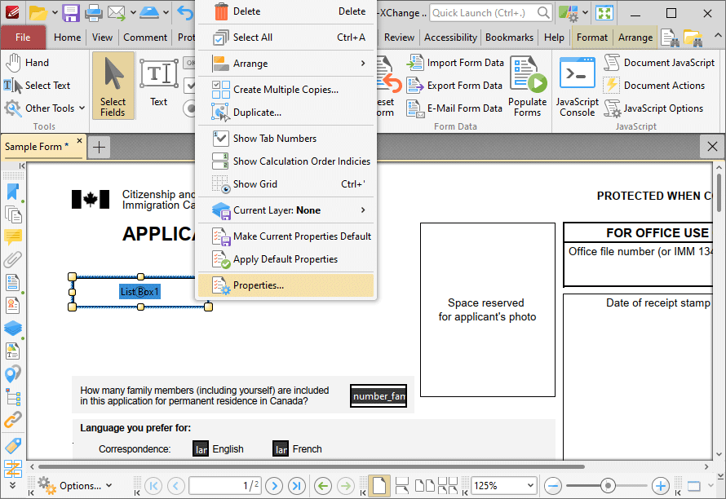726x499 pixels.
Task: Click the Save icon in quick toolbar
Action: coord(71,13)
